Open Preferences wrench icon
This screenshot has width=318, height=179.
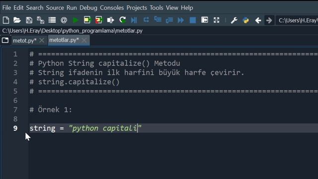234,20
